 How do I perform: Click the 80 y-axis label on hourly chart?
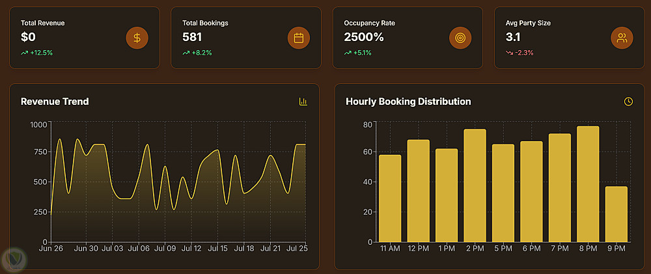click(x=367, y=124)
